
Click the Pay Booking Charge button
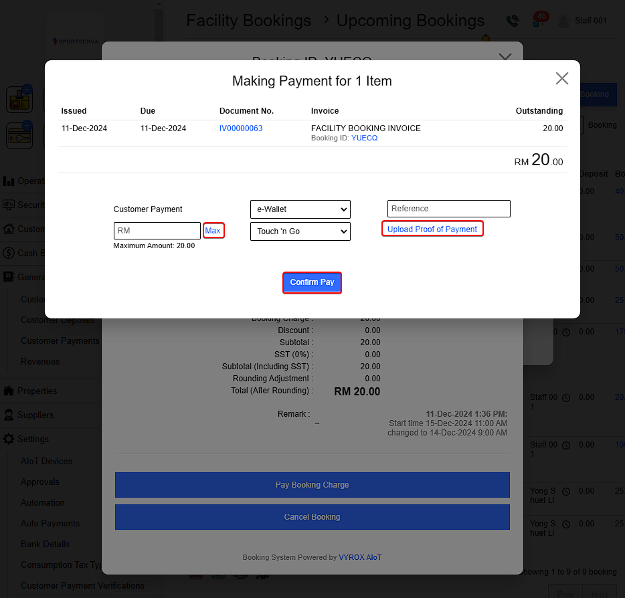point(312,485)
